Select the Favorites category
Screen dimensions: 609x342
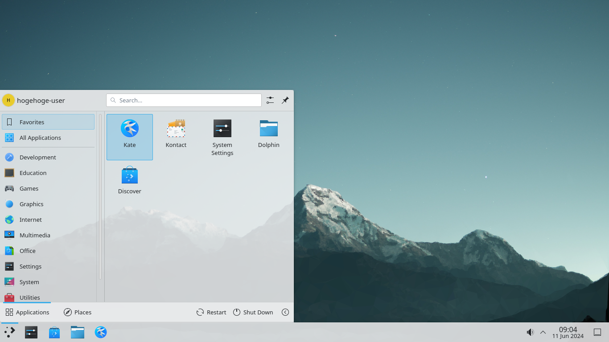pos(48,122)
